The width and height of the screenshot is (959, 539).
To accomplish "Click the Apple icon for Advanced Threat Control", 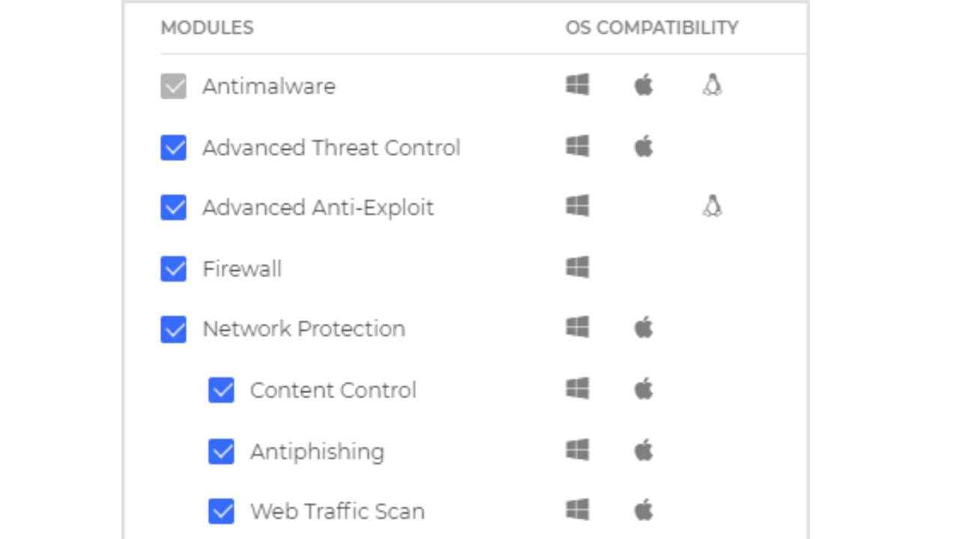I will pos(644,147).
